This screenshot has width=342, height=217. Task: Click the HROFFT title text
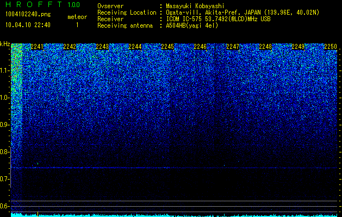click(x=34, y=4)
